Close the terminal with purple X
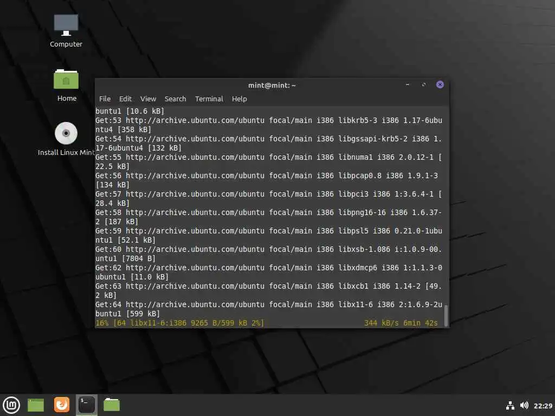The height and width of the screenshot is (416, 555). (x=440, y=84)
